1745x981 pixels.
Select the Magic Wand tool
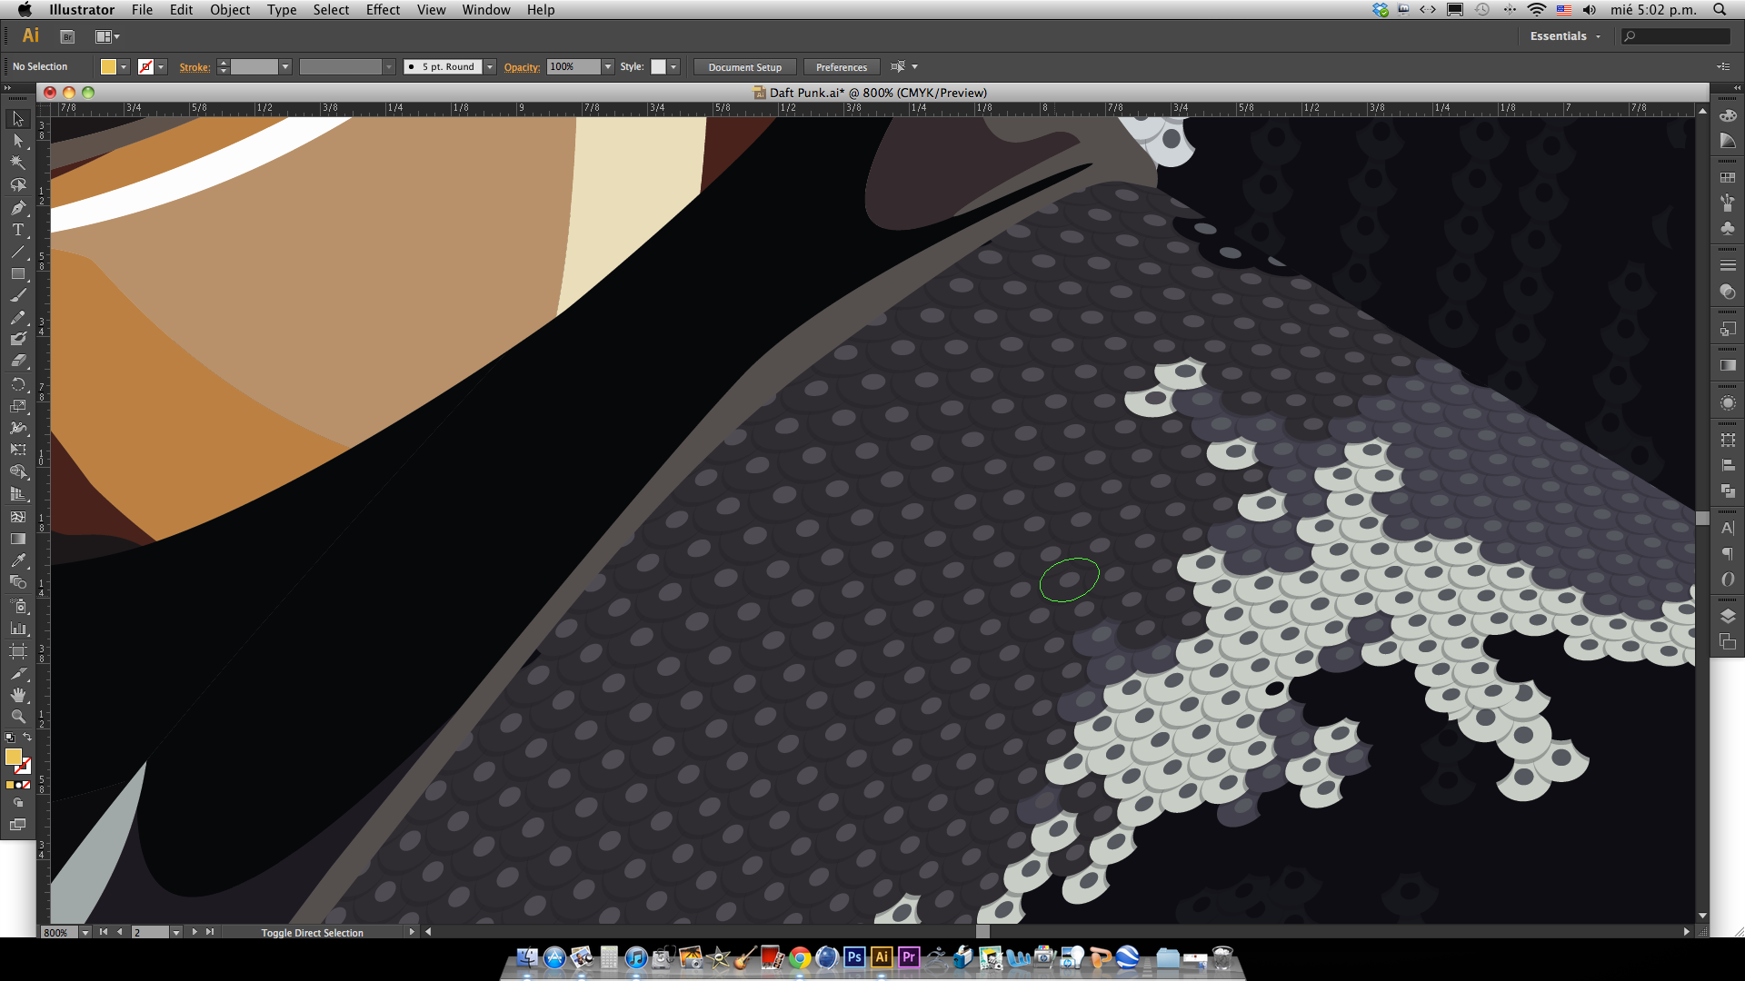(x=17, y=163)
